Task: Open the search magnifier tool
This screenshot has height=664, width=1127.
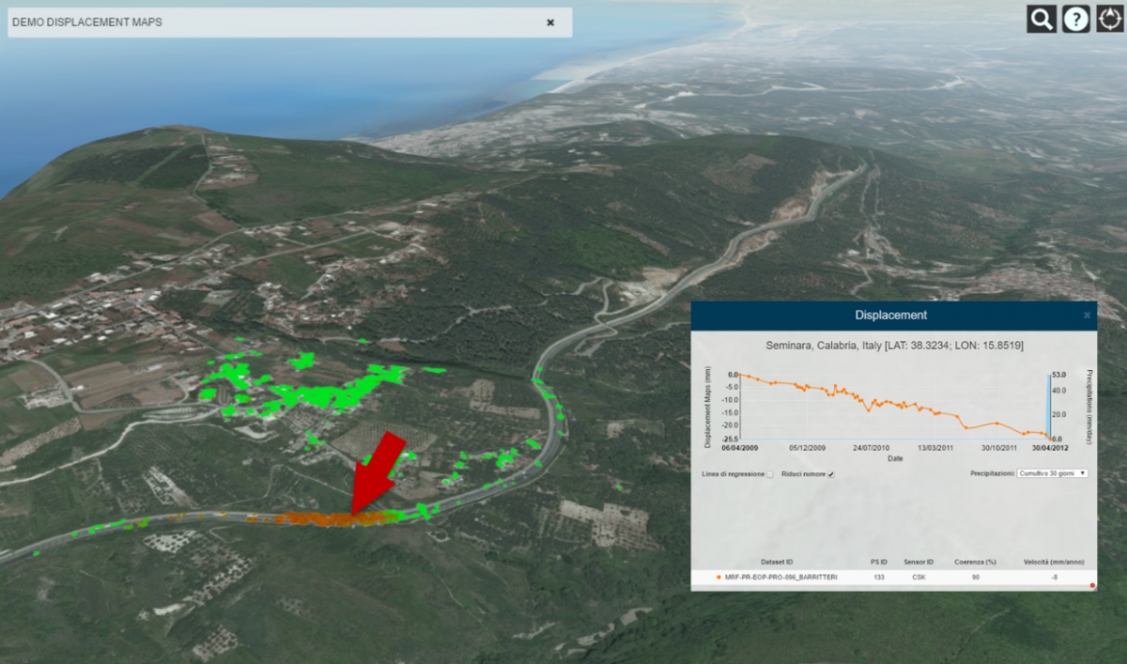Action: [x=1042, y=19]
